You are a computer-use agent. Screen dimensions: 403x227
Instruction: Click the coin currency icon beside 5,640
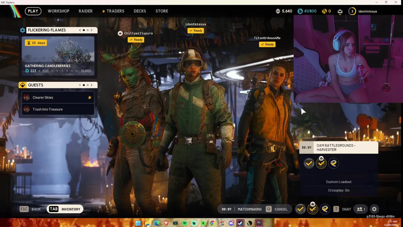point(278,11)
